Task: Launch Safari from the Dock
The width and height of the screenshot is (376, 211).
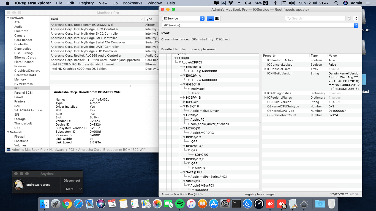Action: click(x=78, y=204)
